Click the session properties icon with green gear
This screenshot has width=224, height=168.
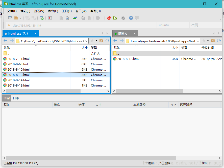pos(42,18)
